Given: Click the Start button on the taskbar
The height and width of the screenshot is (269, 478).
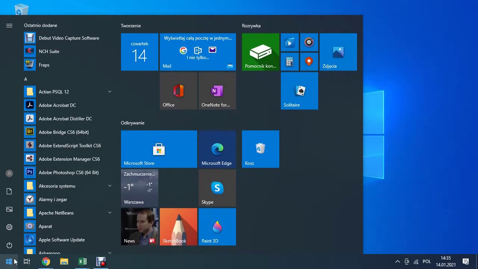Looking at the screenshot, I should pyautogui.click(x=9, y=262).
